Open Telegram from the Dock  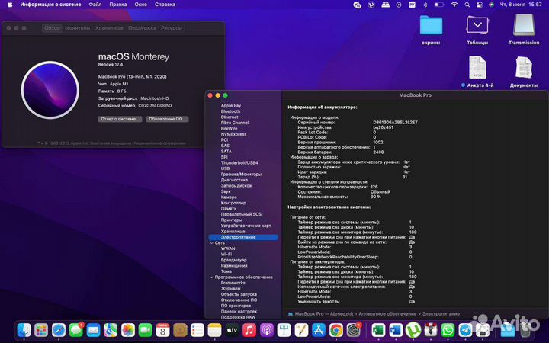tap(465, 330)
